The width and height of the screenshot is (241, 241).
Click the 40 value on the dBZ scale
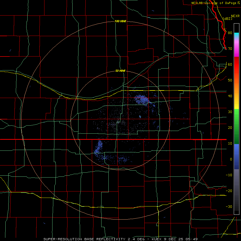point(230,96)
